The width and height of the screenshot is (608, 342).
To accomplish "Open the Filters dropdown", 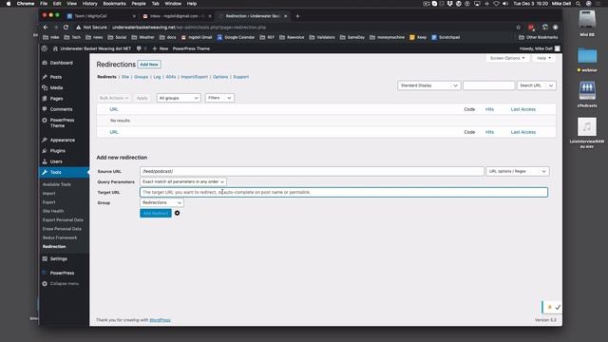I will (x=219, y=98).
